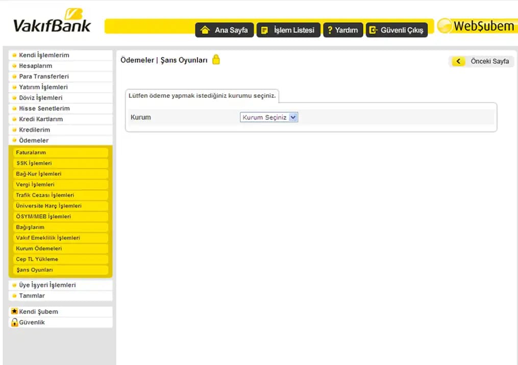
Task: Click the yellow padlock beside Şans Oyunları
Action: click(x=216, y=60)
